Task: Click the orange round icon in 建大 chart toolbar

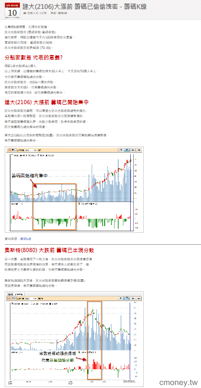Action: click(x=10, y=150)
